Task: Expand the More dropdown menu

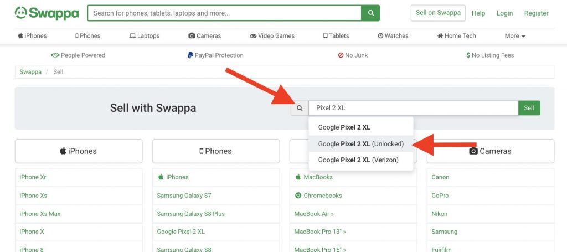Action: [x=515, y=36]
